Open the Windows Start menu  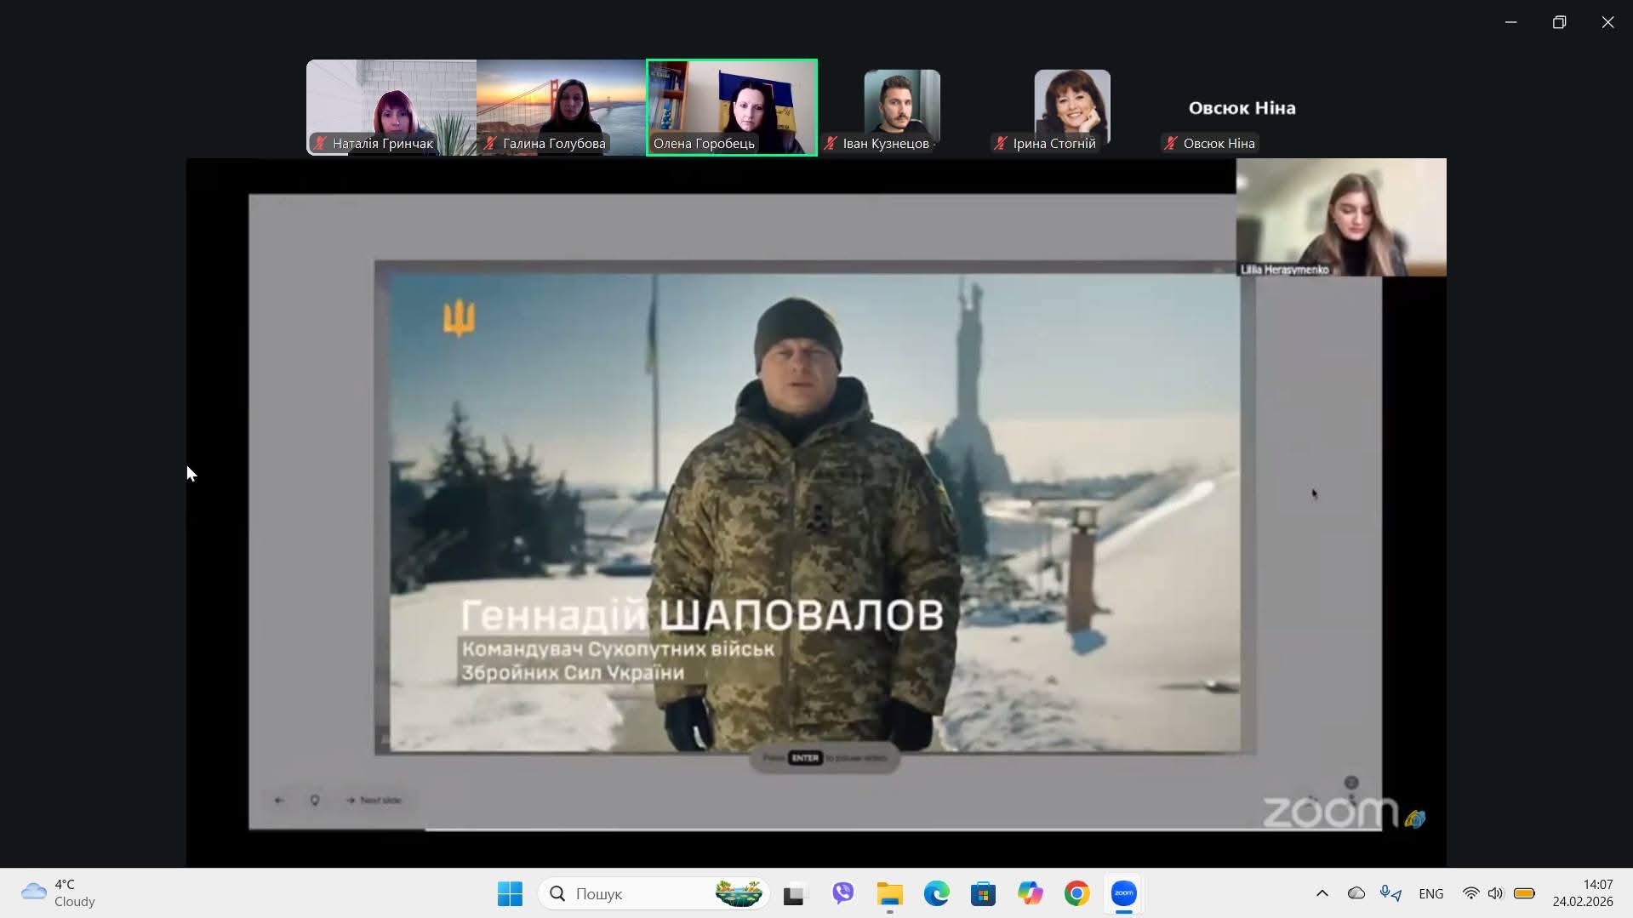point(510,893)
